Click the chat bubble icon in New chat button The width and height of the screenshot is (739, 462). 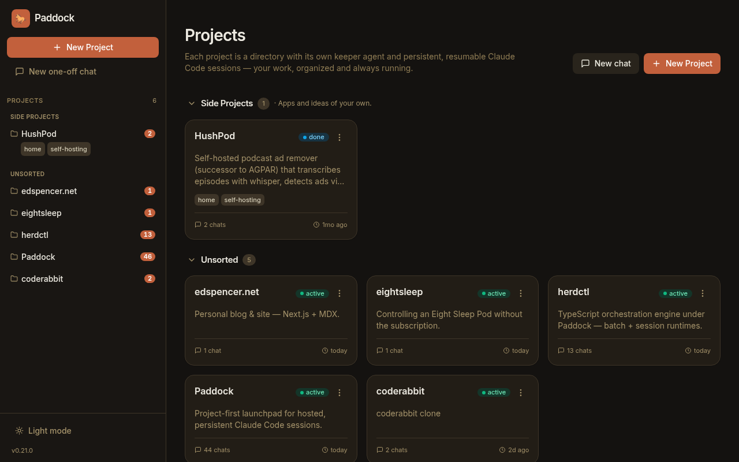tap(585, 64)
